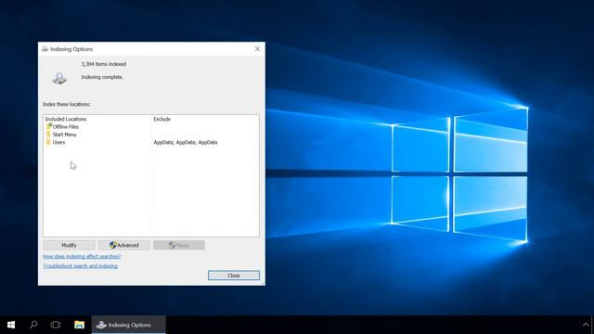Launch File Explorer from taskbar

pos(79,325)
